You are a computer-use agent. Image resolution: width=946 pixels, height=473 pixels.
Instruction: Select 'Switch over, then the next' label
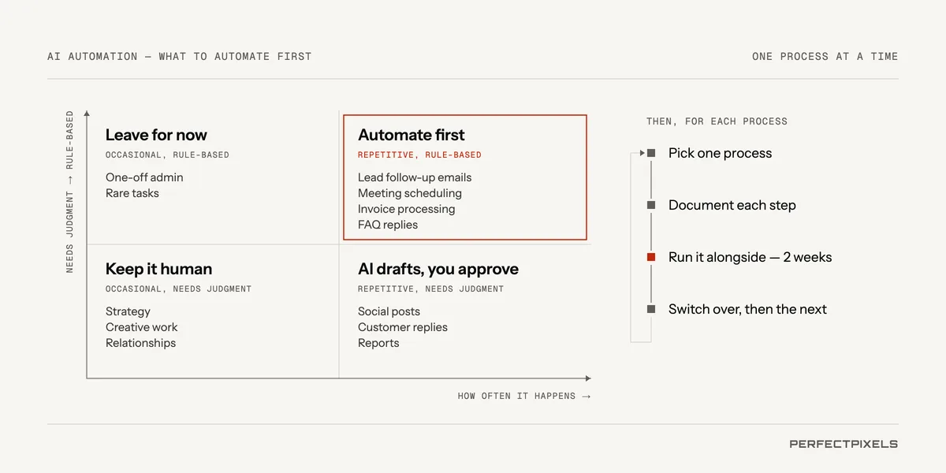point(747,309)
